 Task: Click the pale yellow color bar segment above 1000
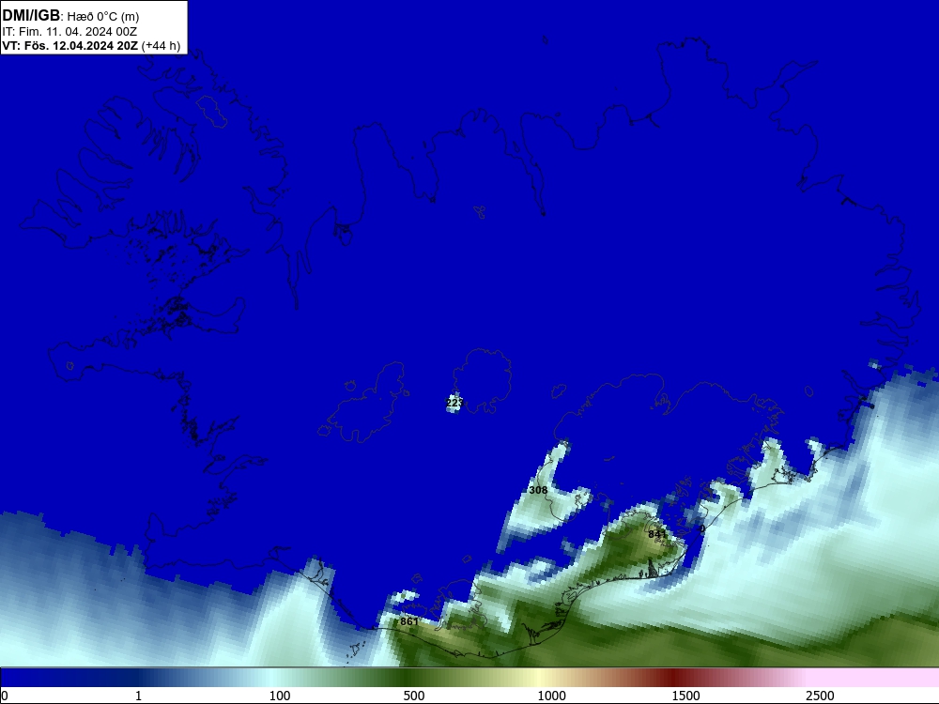click(542, 678)
